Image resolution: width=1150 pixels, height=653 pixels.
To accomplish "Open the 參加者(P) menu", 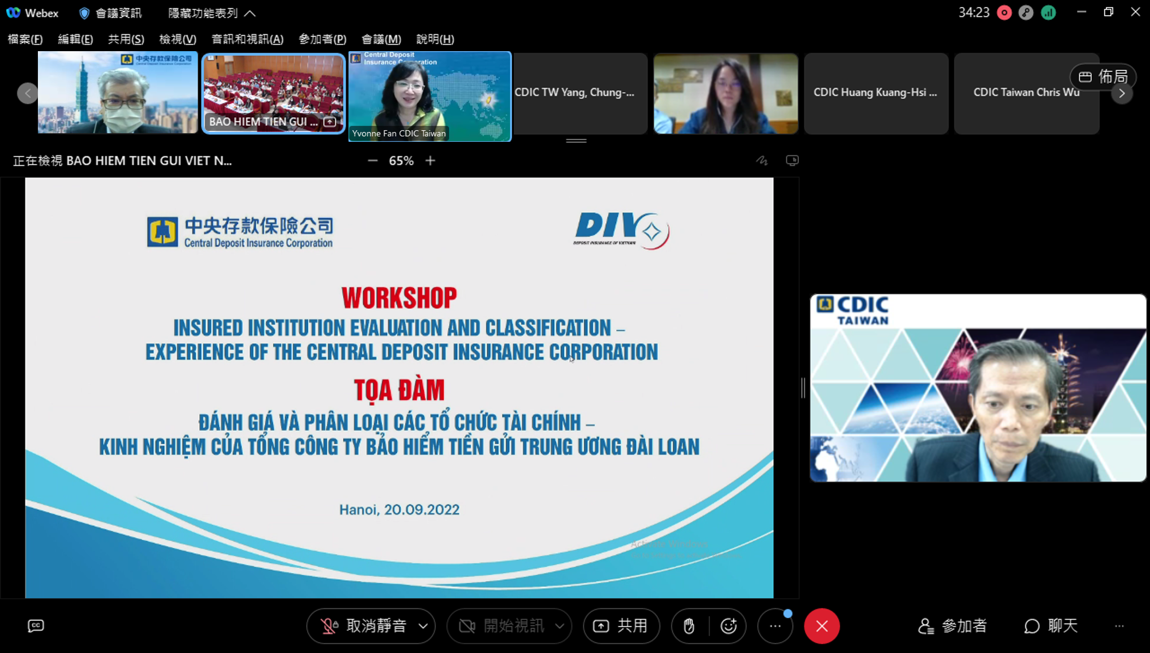I will 323,40.
